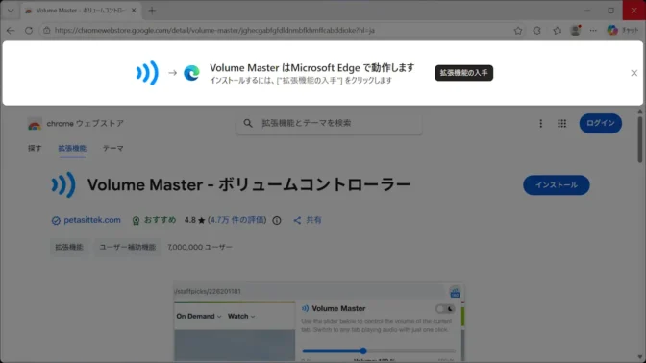Toggle the dark mode switch in the preview
The image size is (646, 363).
(445, 308)
